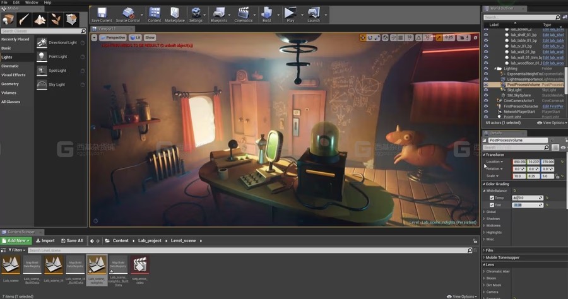Collapse the Transform section
Screen dimensions: 568x299
[484, 155]
